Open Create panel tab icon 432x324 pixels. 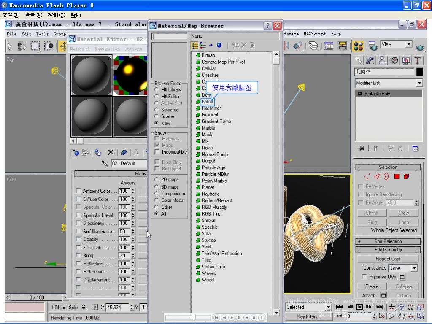coord(358,60)
